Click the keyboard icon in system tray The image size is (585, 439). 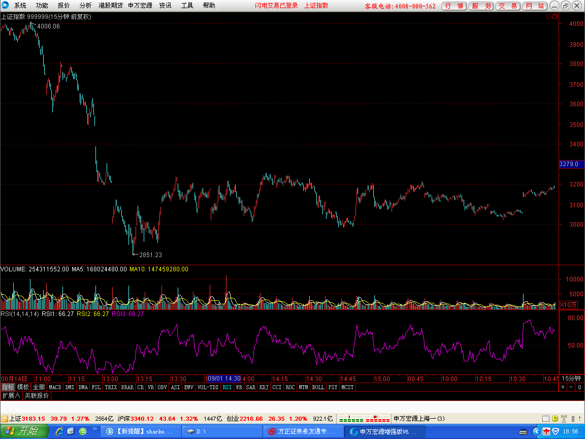[x=523, y=432]
